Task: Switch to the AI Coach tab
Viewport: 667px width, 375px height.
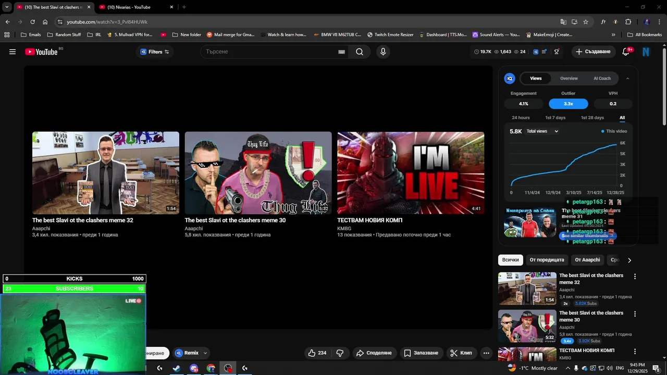Action: coord(602,79)
